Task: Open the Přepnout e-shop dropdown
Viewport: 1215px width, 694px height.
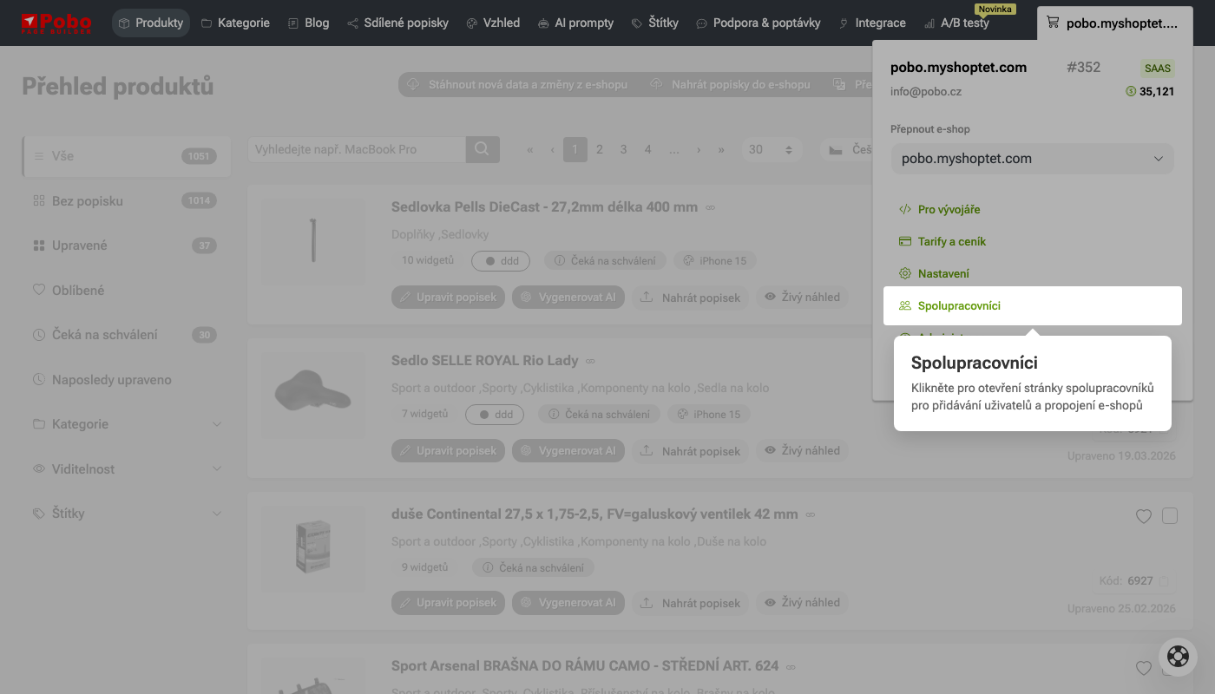Action: (x=1032, y=159)
